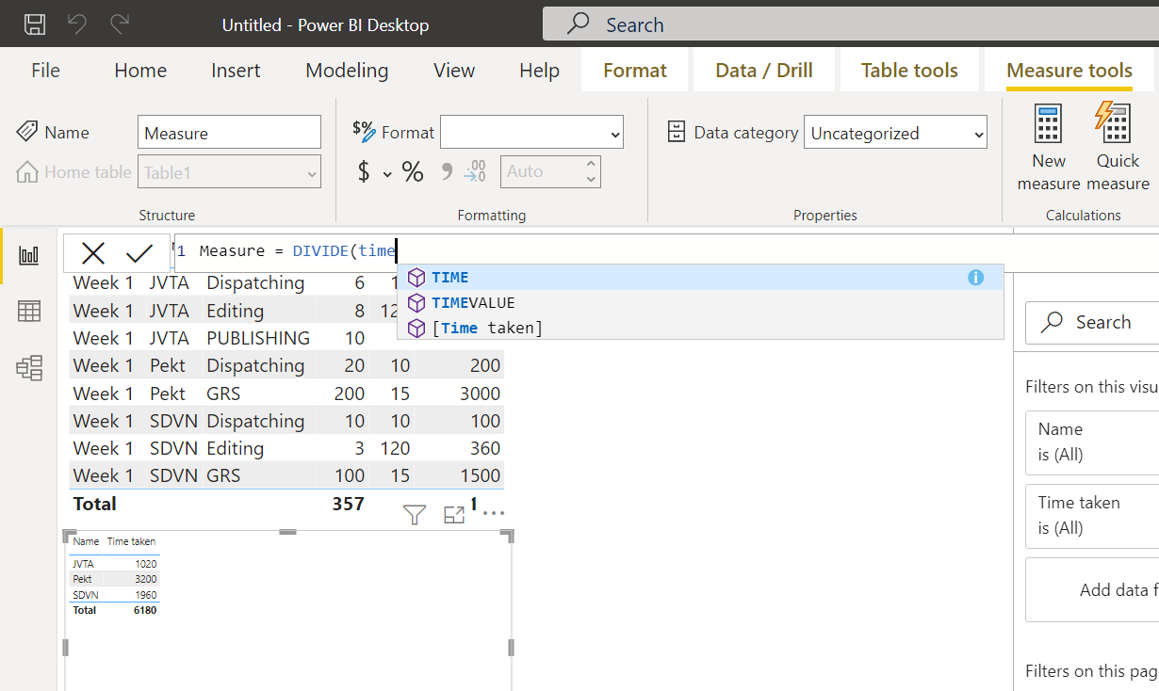The image size is (1159, 691).
Task: Click the thousands separator comma icon
Action: [x=447, y=171]
